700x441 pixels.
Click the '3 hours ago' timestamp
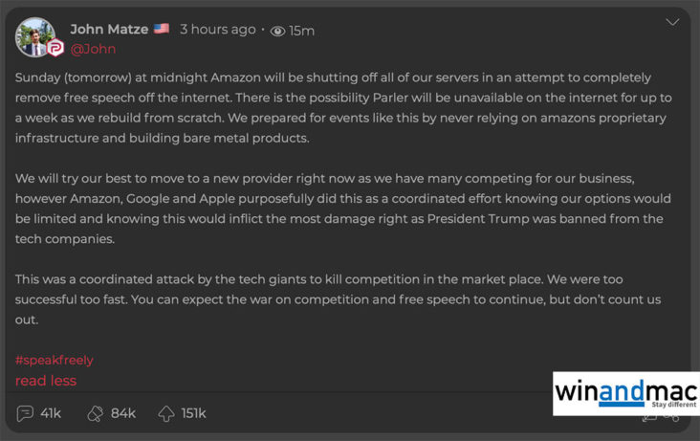point(218,30)
